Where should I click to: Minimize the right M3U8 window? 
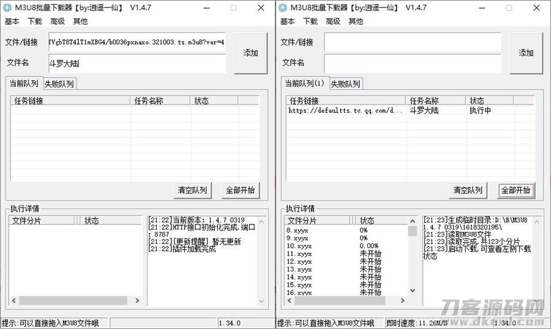click(x=482, y=8)
